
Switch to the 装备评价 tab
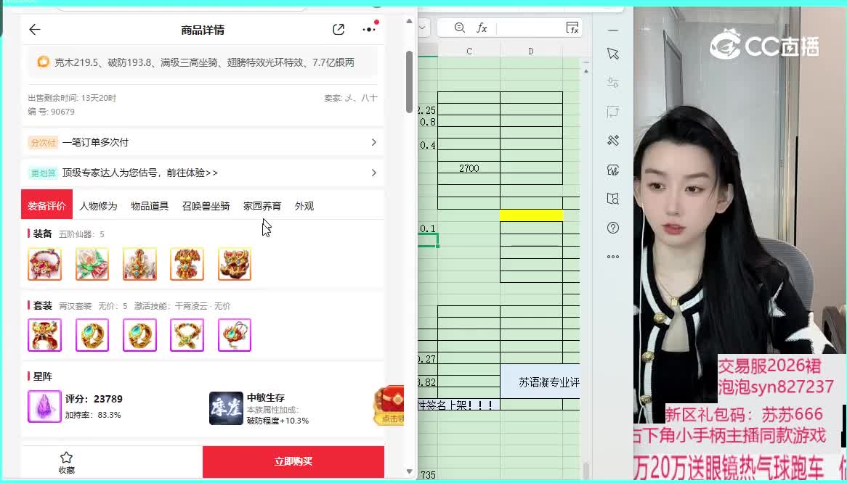tap(47, 205)
